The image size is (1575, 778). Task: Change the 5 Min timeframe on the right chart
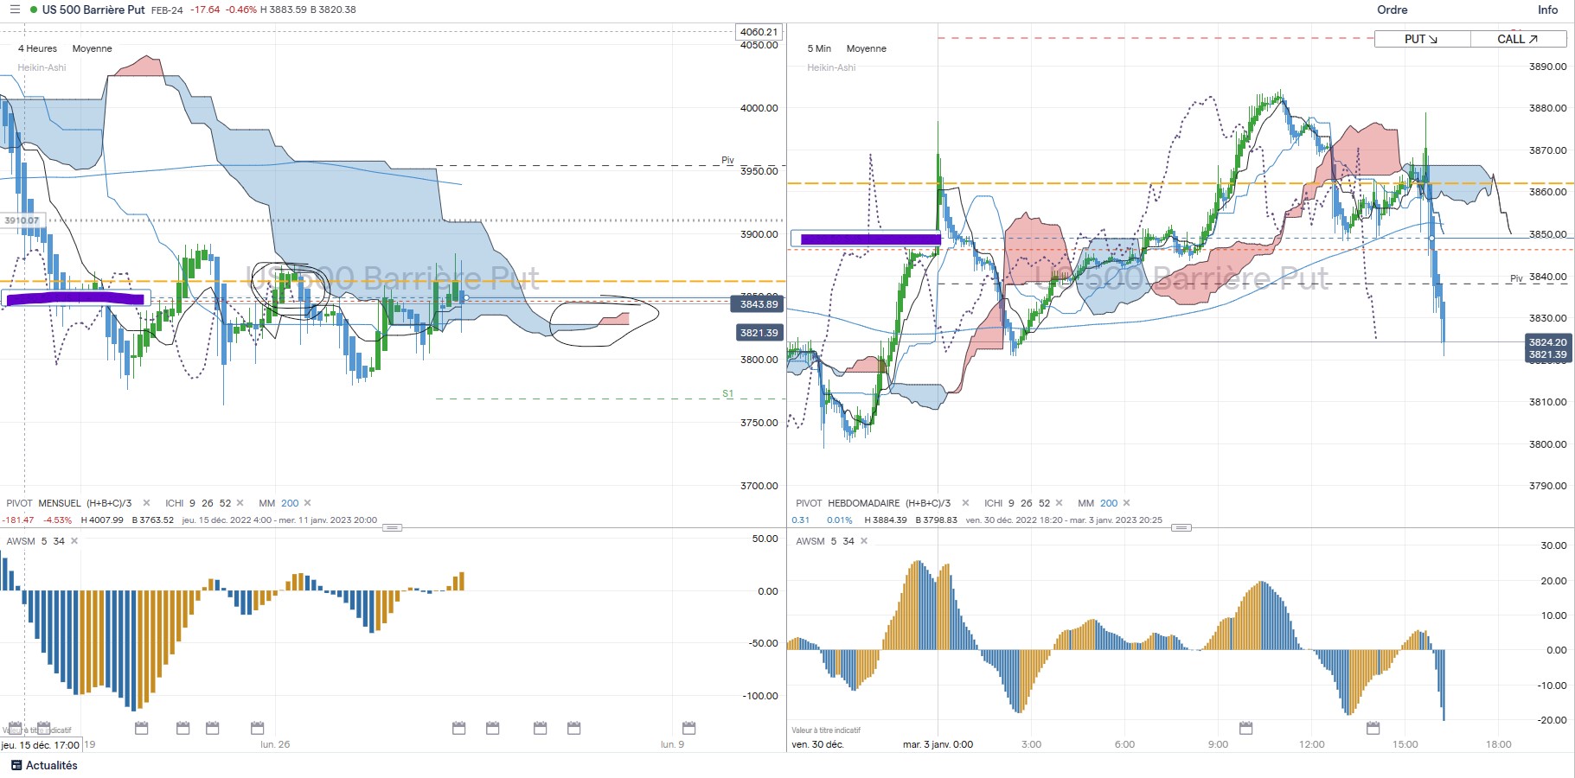819,48
